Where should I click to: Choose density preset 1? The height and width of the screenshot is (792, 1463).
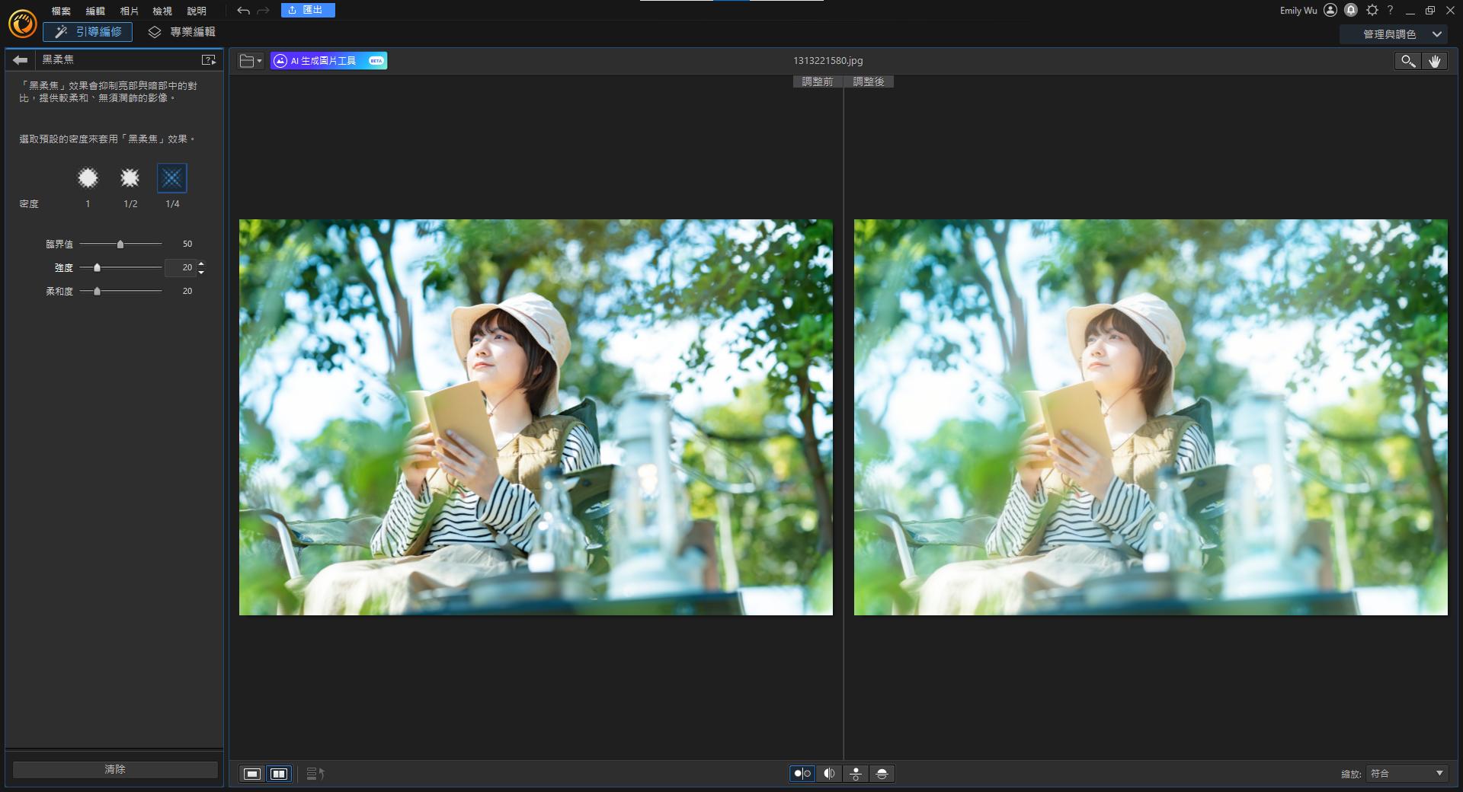(x=88, y=178)
